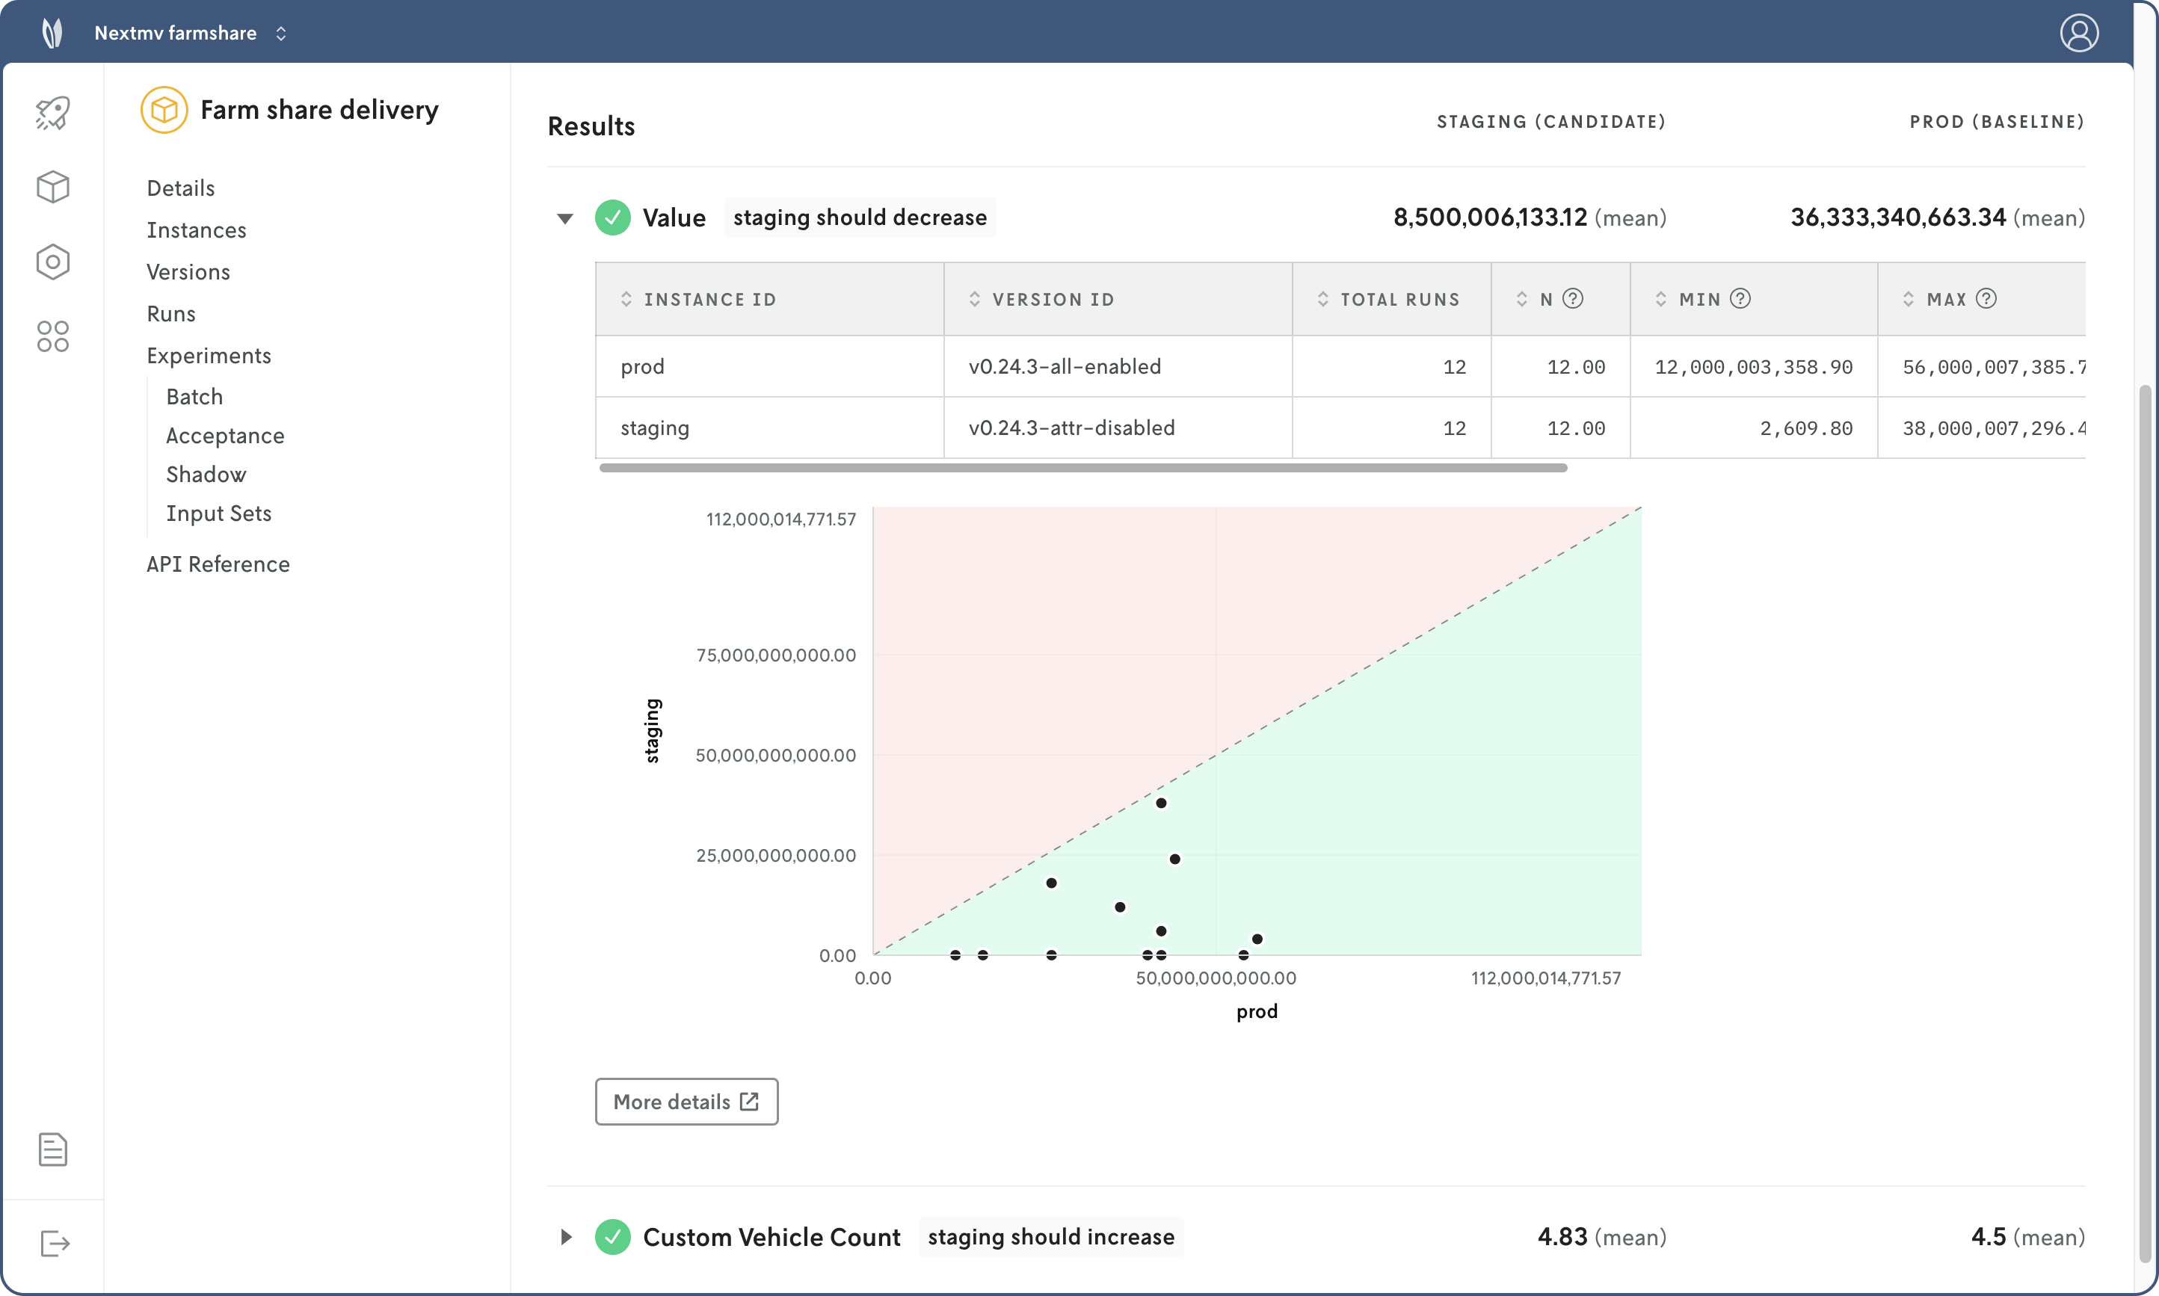Collapse the Value metric section
This screenshot has height=1296, width=2159.
[x=565, y=218]
